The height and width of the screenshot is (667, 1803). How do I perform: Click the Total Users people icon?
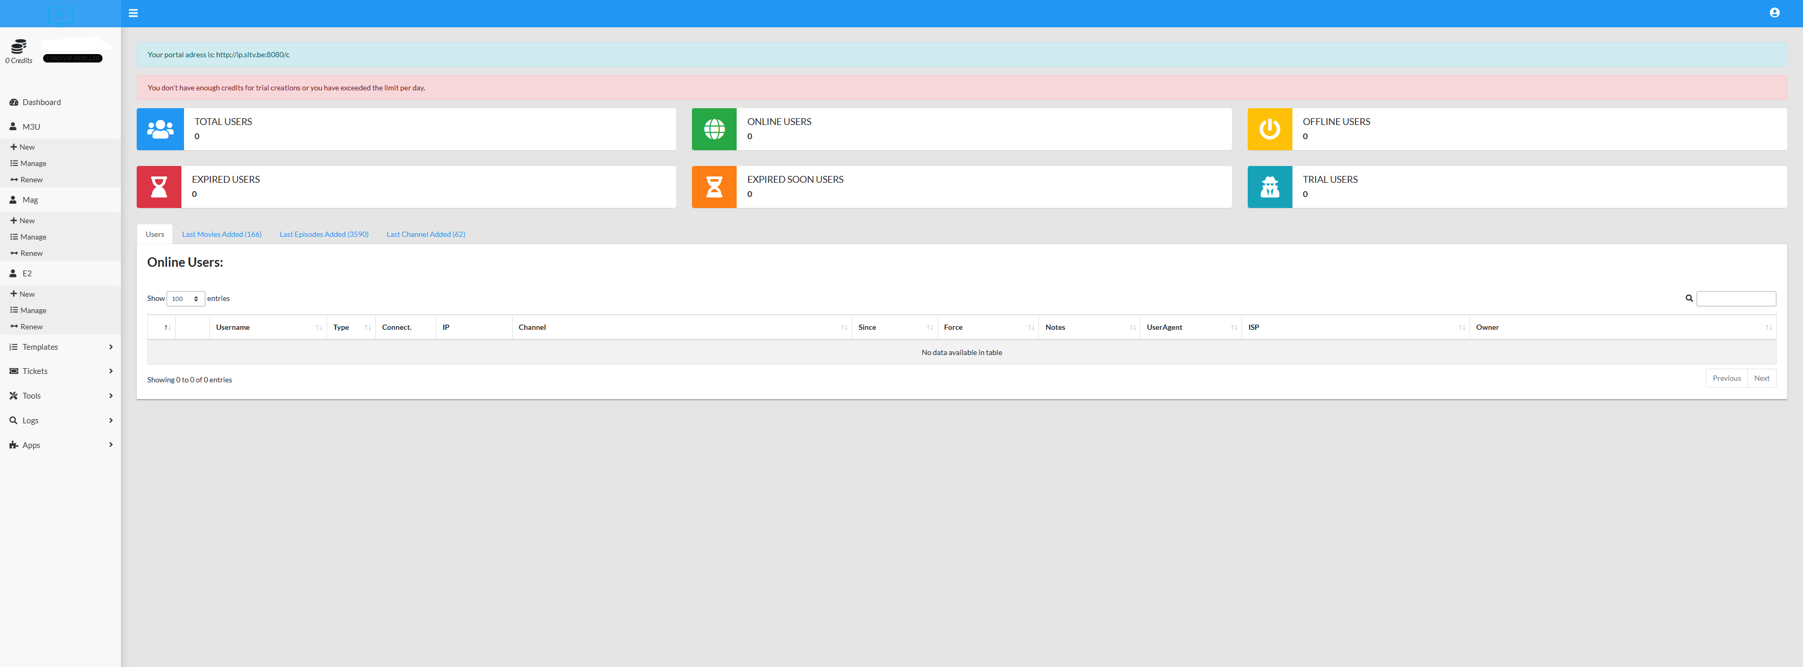point(160,129)
